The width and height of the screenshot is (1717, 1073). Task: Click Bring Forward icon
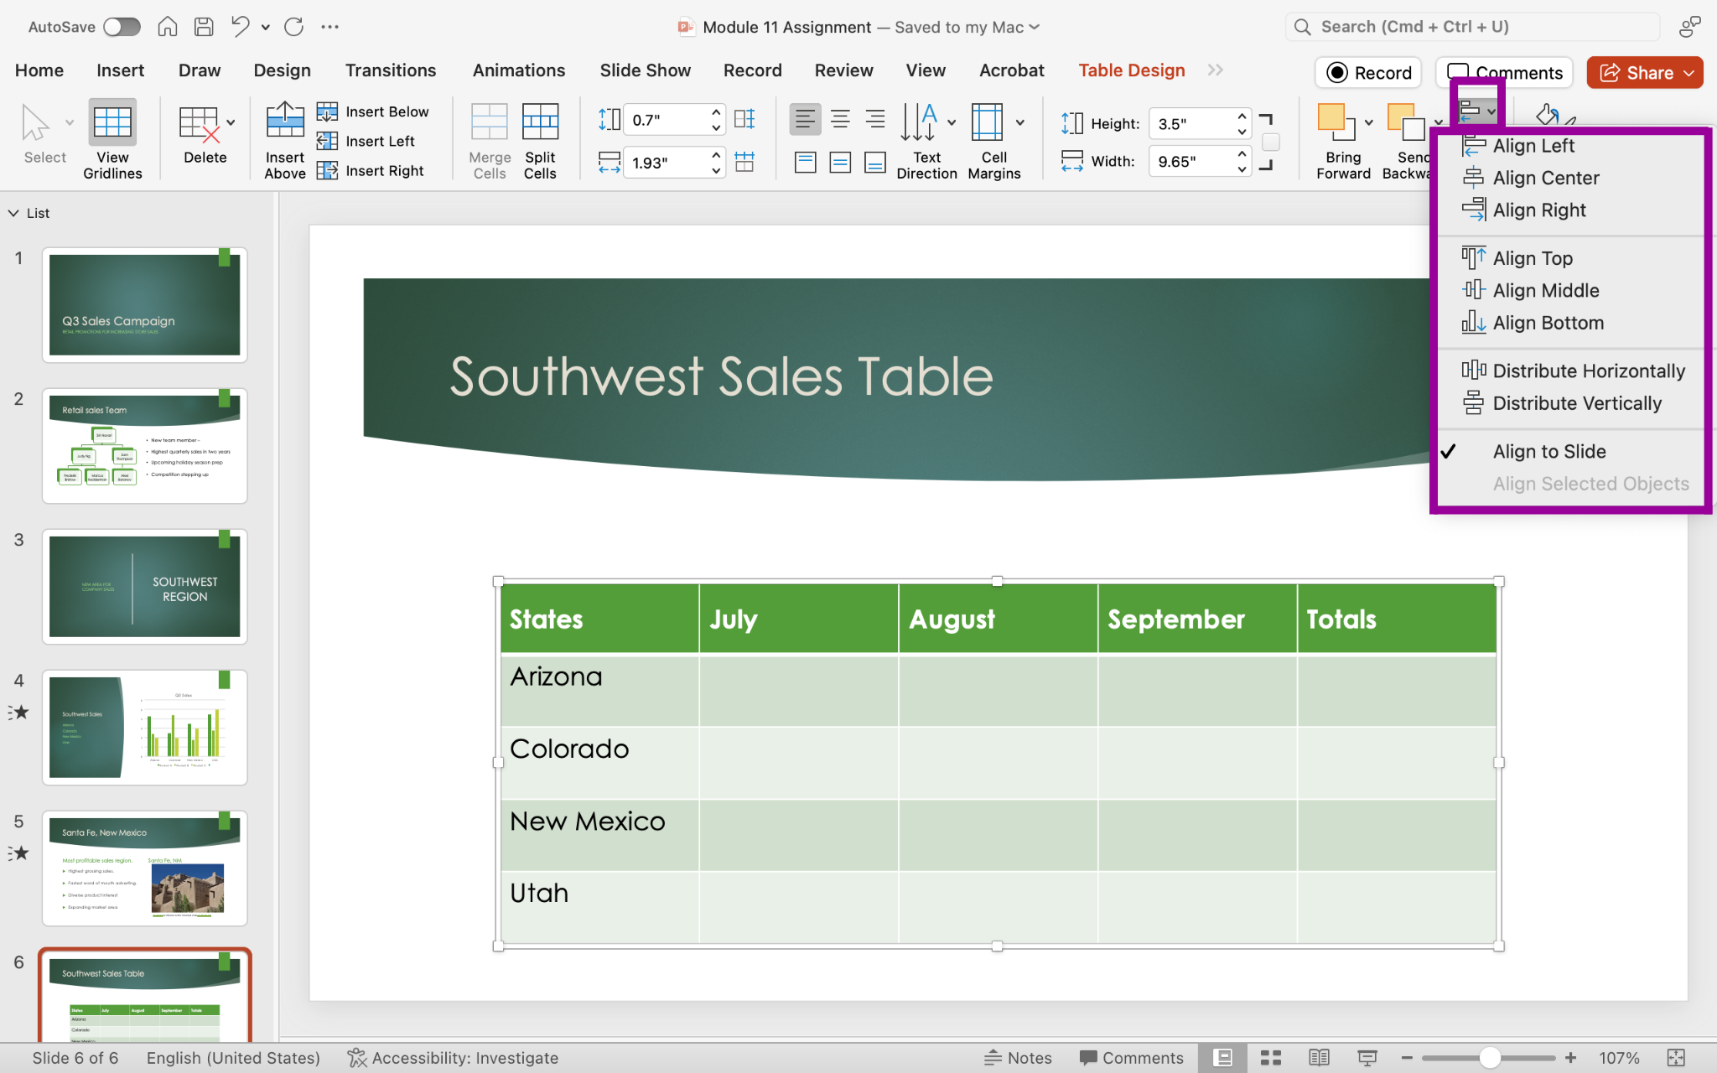[x=1336, y=122]
